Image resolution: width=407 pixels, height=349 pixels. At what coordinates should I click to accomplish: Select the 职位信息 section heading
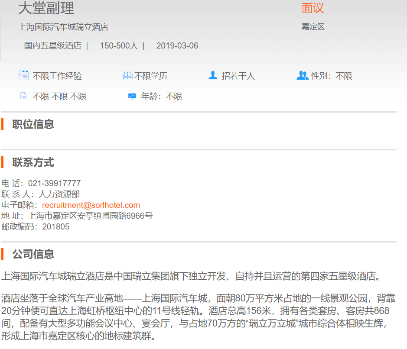[33, 124]
